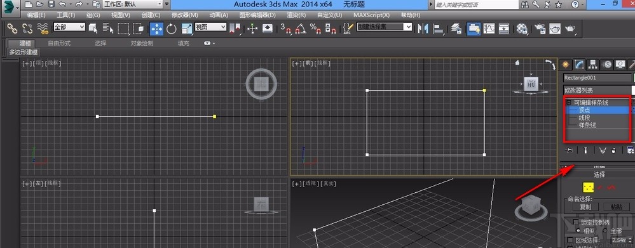Open the Select by Name list tool

(x=108, y=29)
